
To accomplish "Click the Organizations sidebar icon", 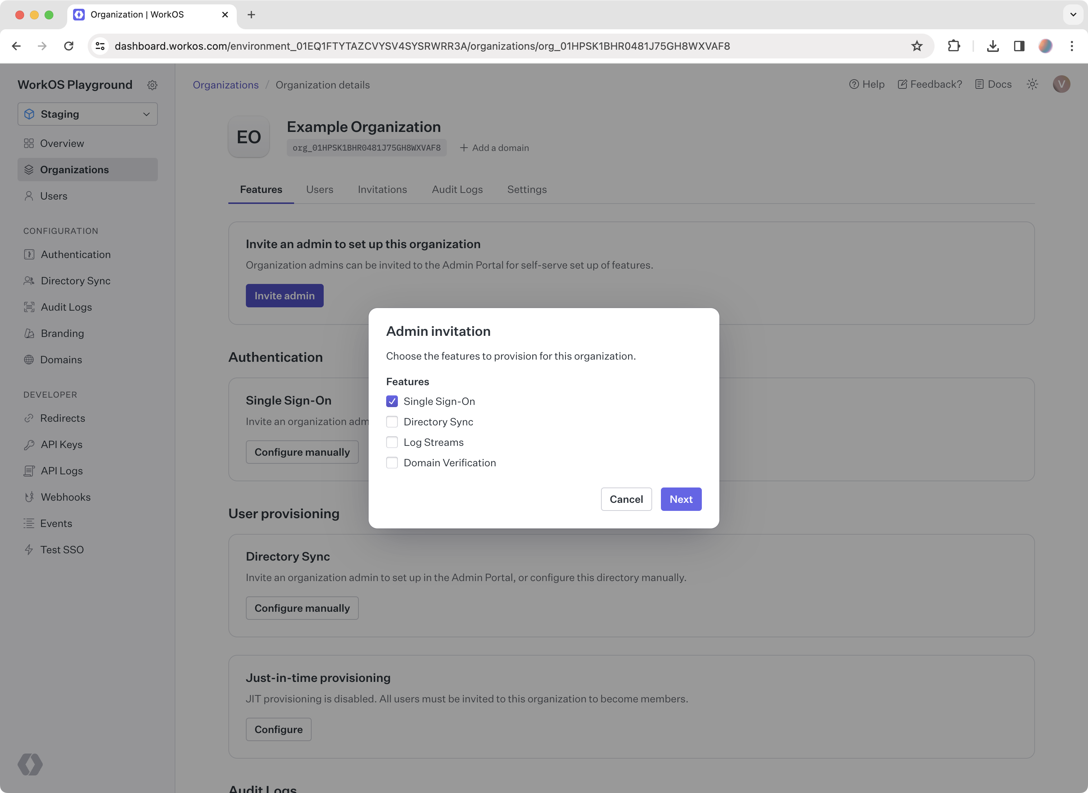I will pos(29,169).
